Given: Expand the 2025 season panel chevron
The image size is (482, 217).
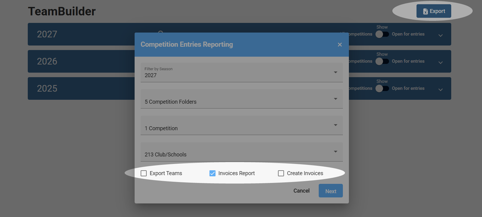Looking at the screenshot, I should click(441, 90).
